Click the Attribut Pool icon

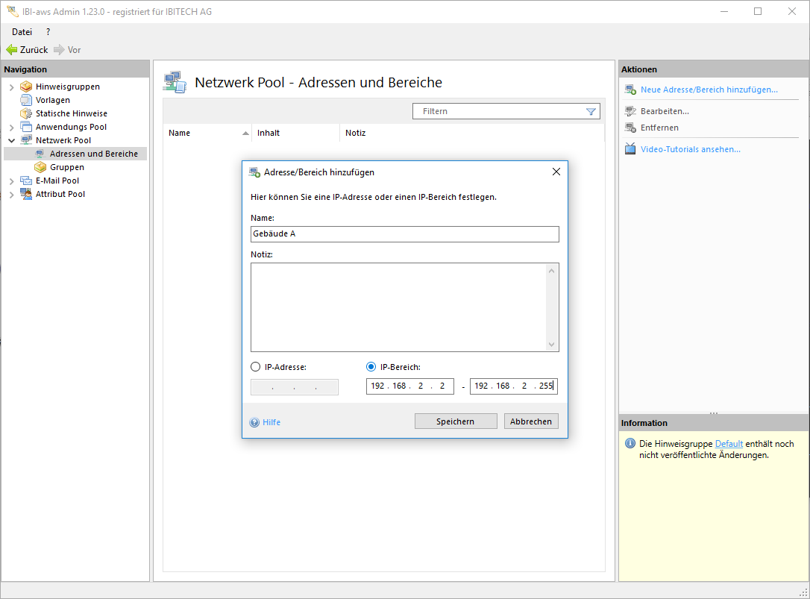[x=26, y=194]
